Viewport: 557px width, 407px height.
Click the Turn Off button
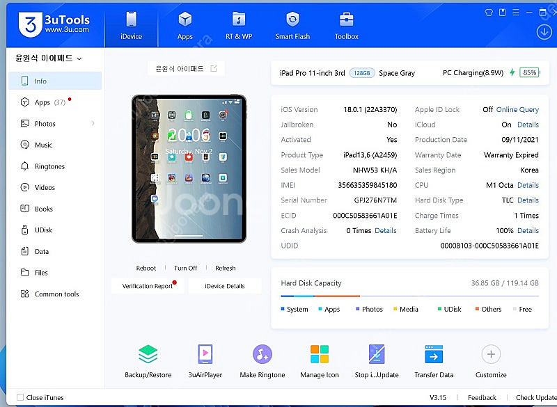click(185, 268)
